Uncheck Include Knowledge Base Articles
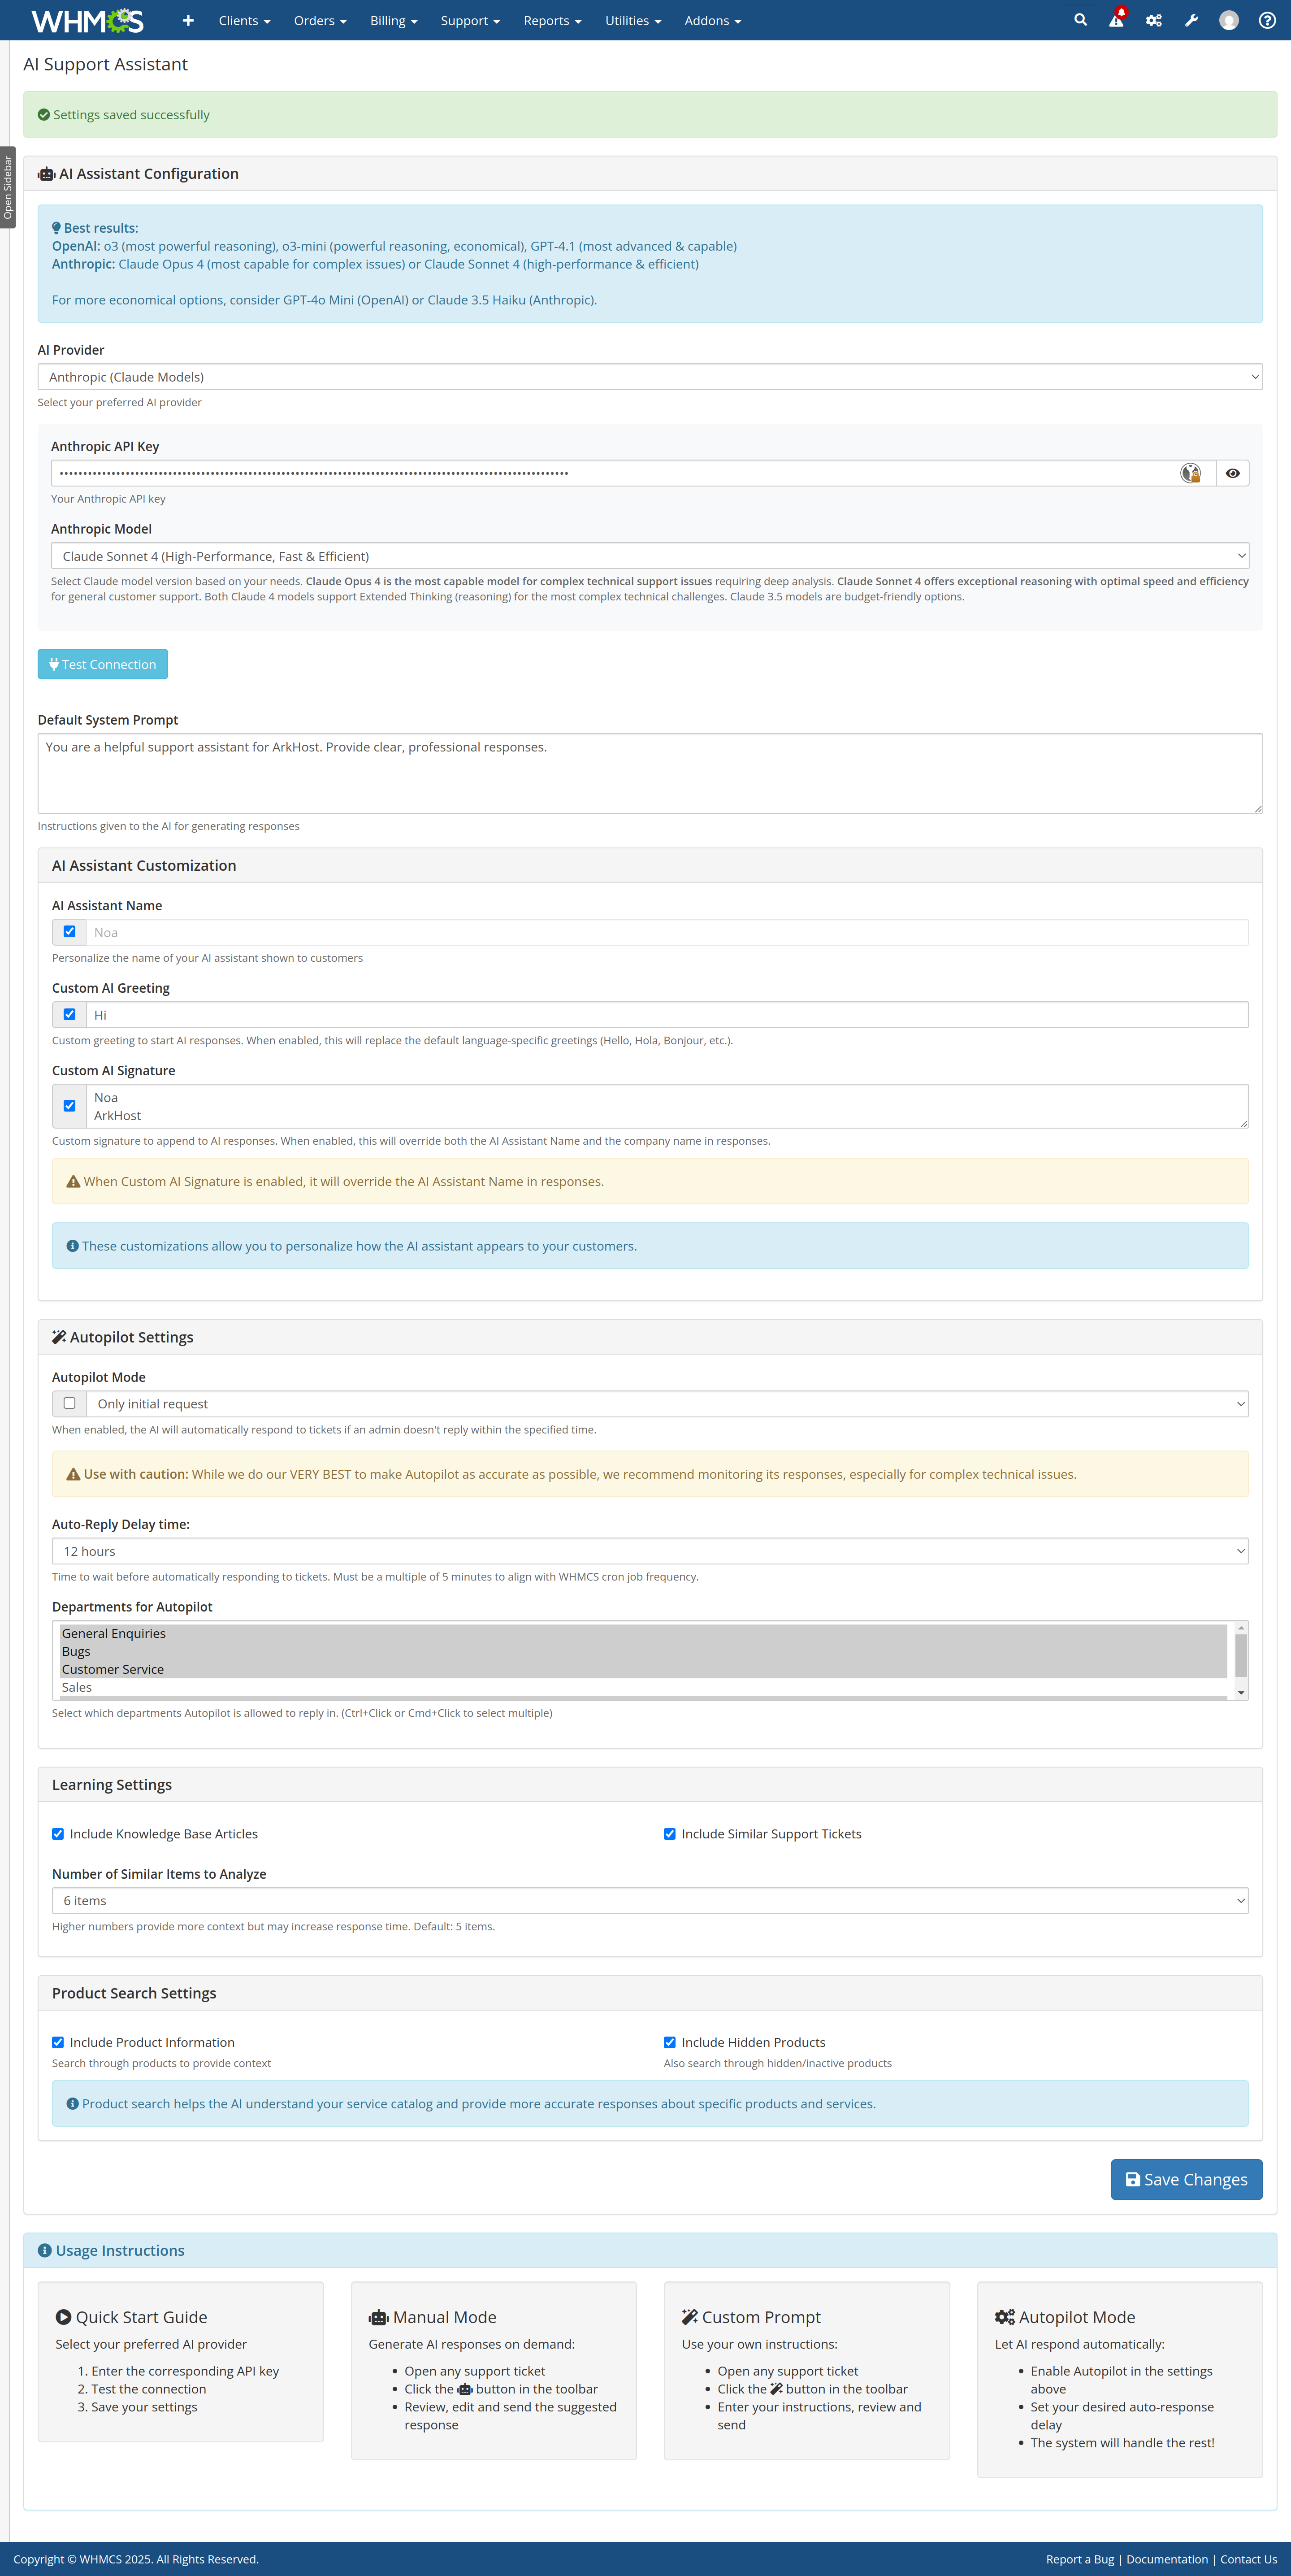Screen dimensions: 1291x2576 click(58, 1834)
